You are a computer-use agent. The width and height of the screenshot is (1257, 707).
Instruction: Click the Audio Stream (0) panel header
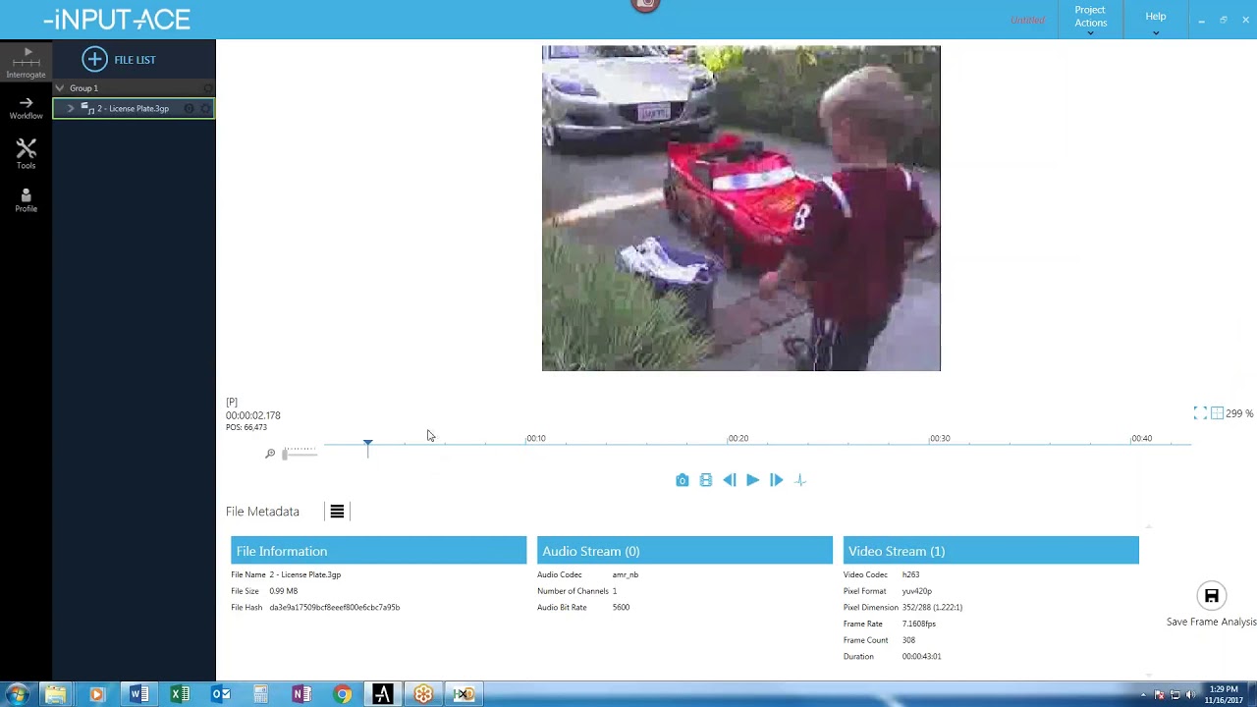pyautogui.click(x=684, y=551)
